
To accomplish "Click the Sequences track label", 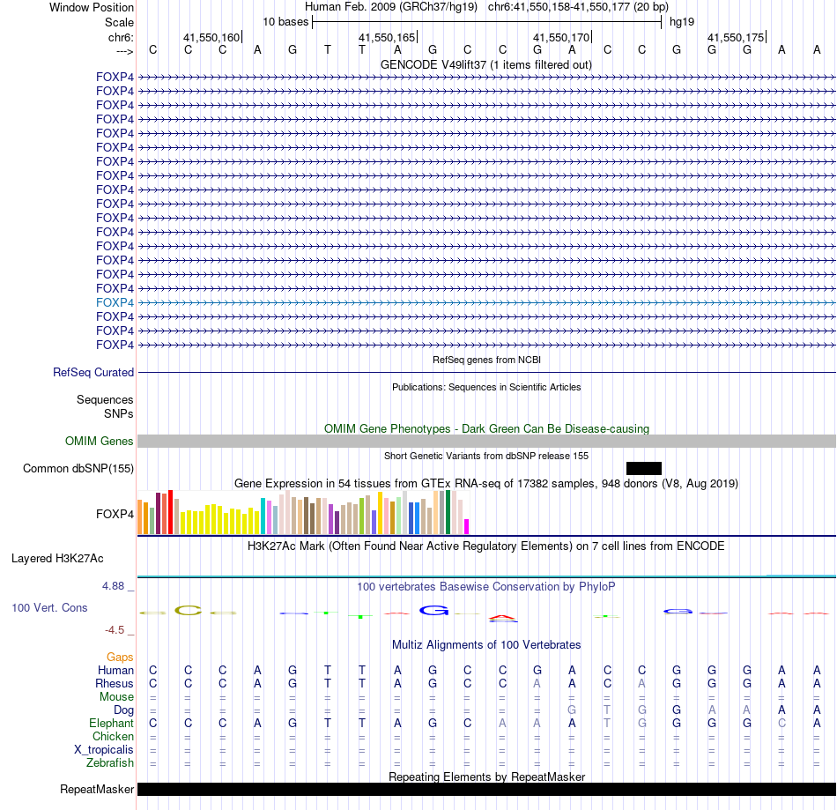I will [x=105, y=399].
